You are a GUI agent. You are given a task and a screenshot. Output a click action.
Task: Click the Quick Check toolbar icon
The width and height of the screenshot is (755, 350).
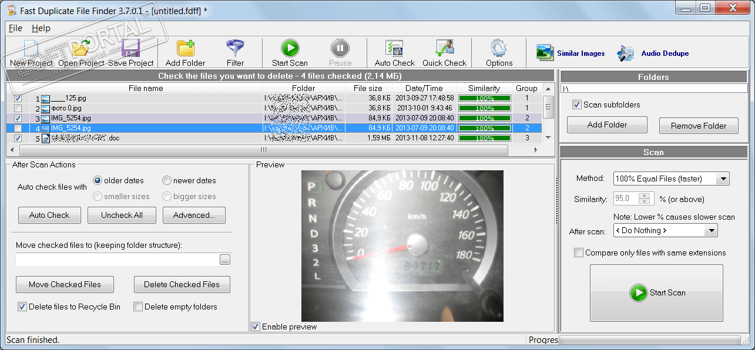coord(444,53)
